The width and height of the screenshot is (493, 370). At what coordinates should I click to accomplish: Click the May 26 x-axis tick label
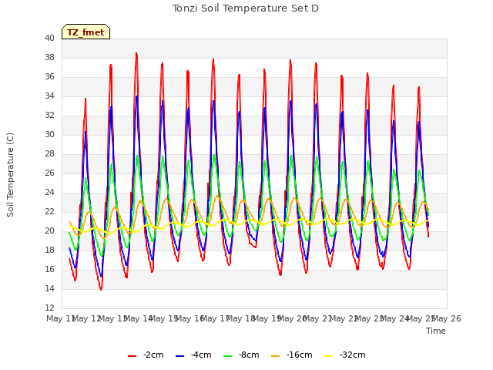[447, 318]
